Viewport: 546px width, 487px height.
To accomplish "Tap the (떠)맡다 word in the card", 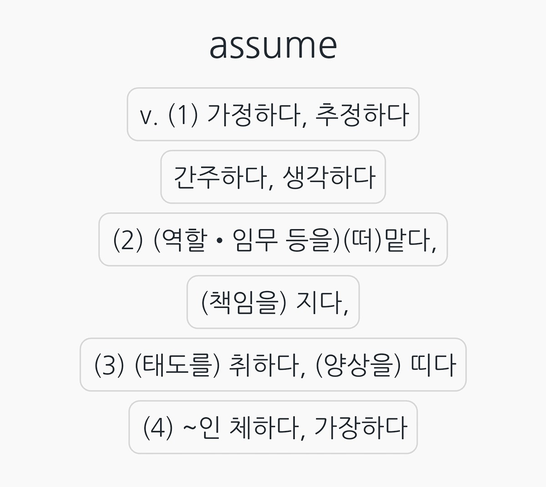I will pos(389,240).
